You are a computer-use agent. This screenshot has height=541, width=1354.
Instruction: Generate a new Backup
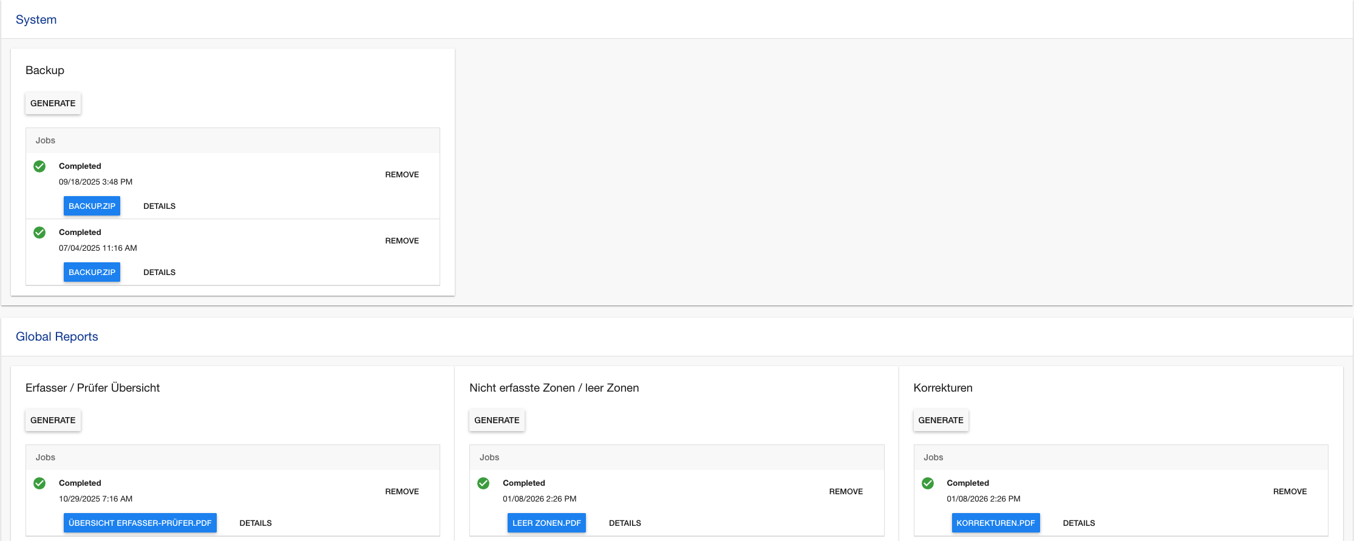[x=53, y=103]
